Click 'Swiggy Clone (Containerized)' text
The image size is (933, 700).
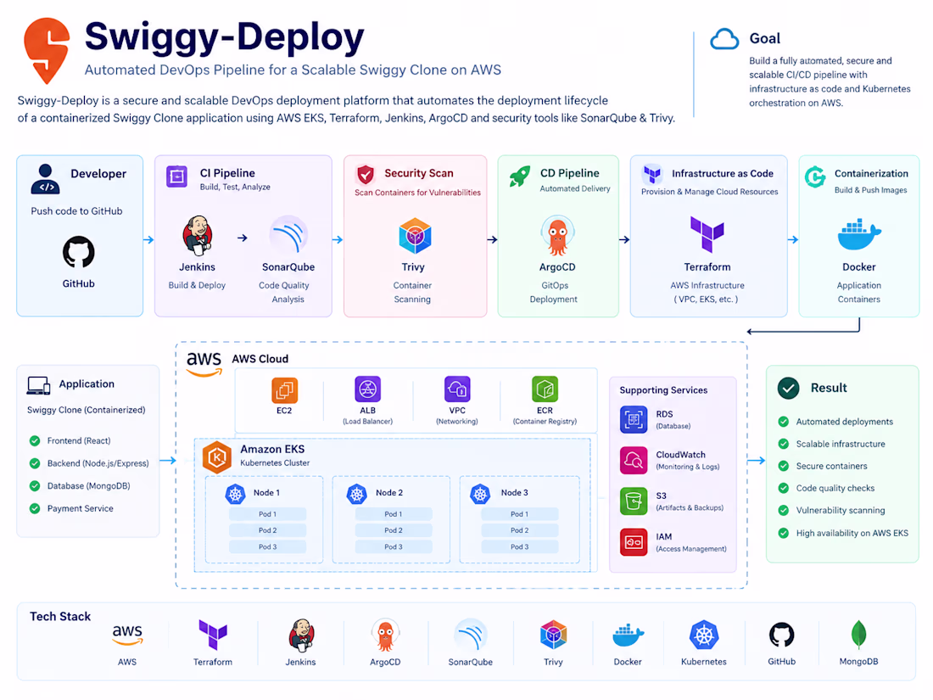[87, 410]
